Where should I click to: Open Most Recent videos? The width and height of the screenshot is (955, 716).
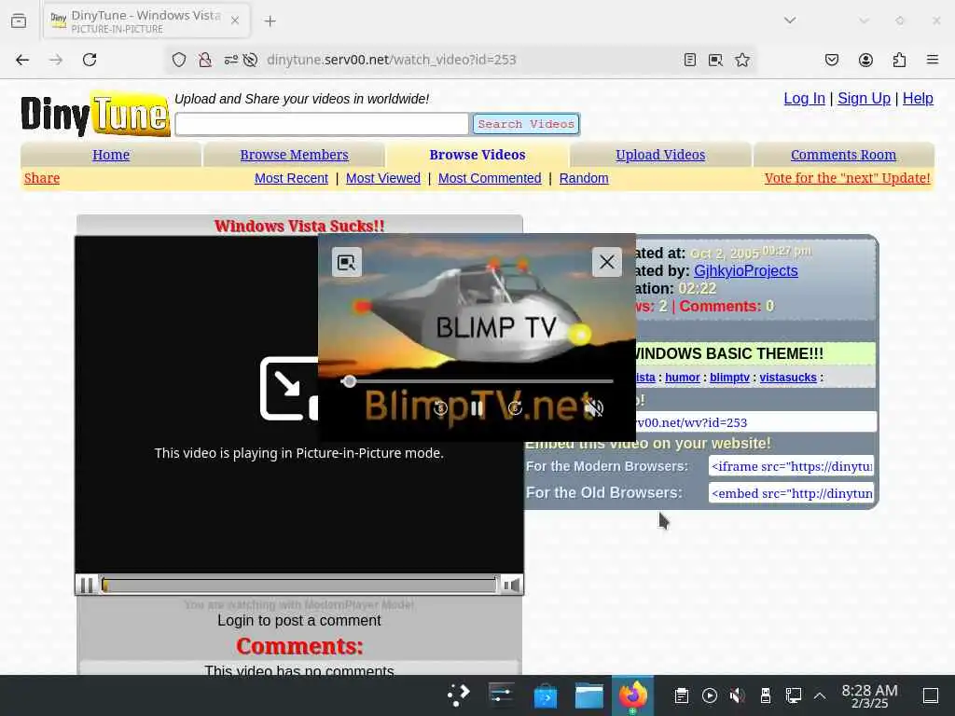pos(291,178)
